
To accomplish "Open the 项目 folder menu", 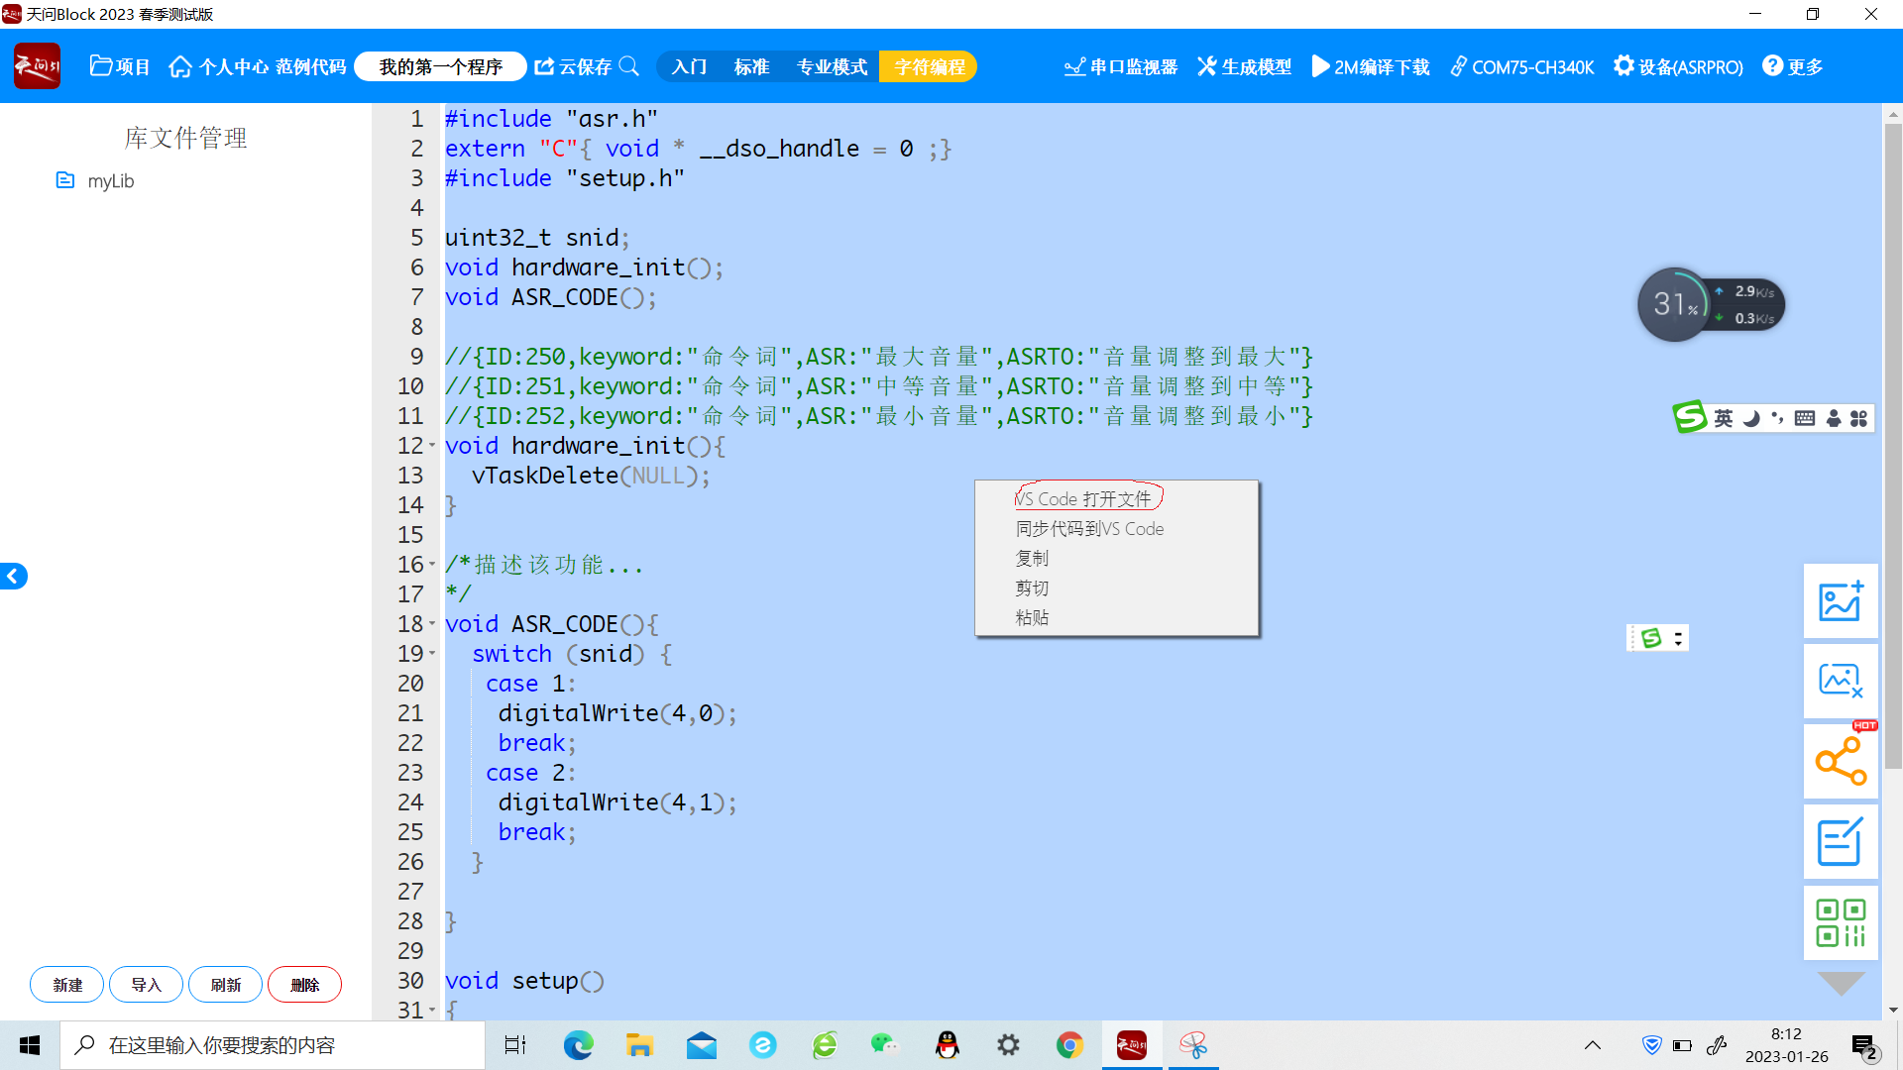I will 119,66.
